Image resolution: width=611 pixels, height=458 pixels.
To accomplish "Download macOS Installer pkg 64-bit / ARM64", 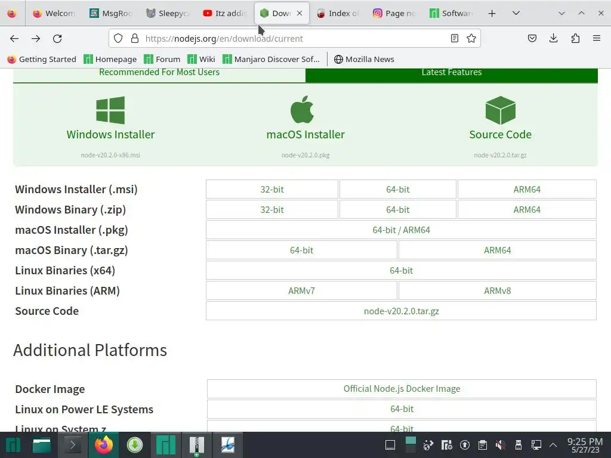I will pos(401,230).
